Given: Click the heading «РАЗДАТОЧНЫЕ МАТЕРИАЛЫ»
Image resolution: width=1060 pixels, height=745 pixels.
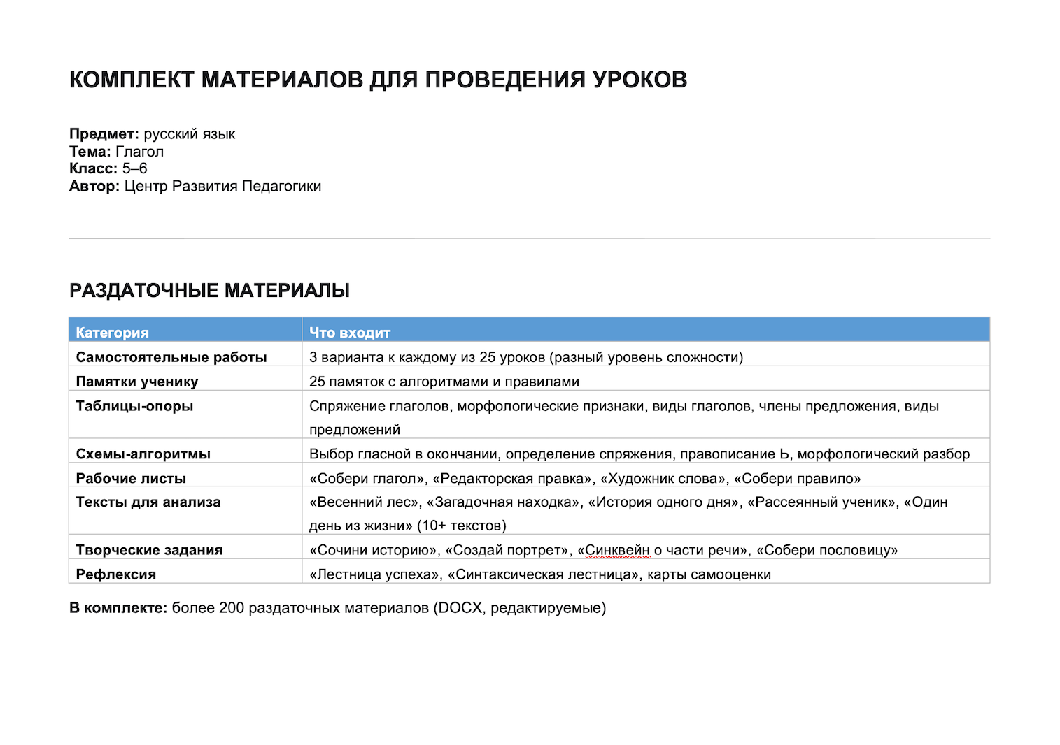Looking at the screenshot, I should click(x=209, y=291).
